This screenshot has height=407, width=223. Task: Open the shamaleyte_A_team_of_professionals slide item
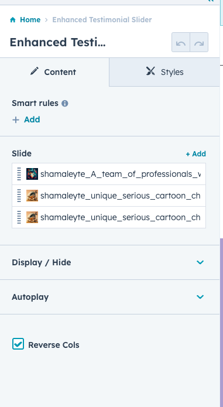(109, 174)
